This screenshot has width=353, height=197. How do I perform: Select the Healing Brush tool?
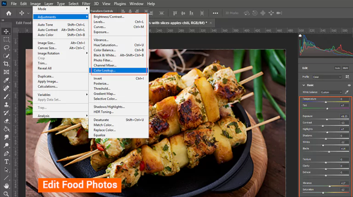[6, 88]
